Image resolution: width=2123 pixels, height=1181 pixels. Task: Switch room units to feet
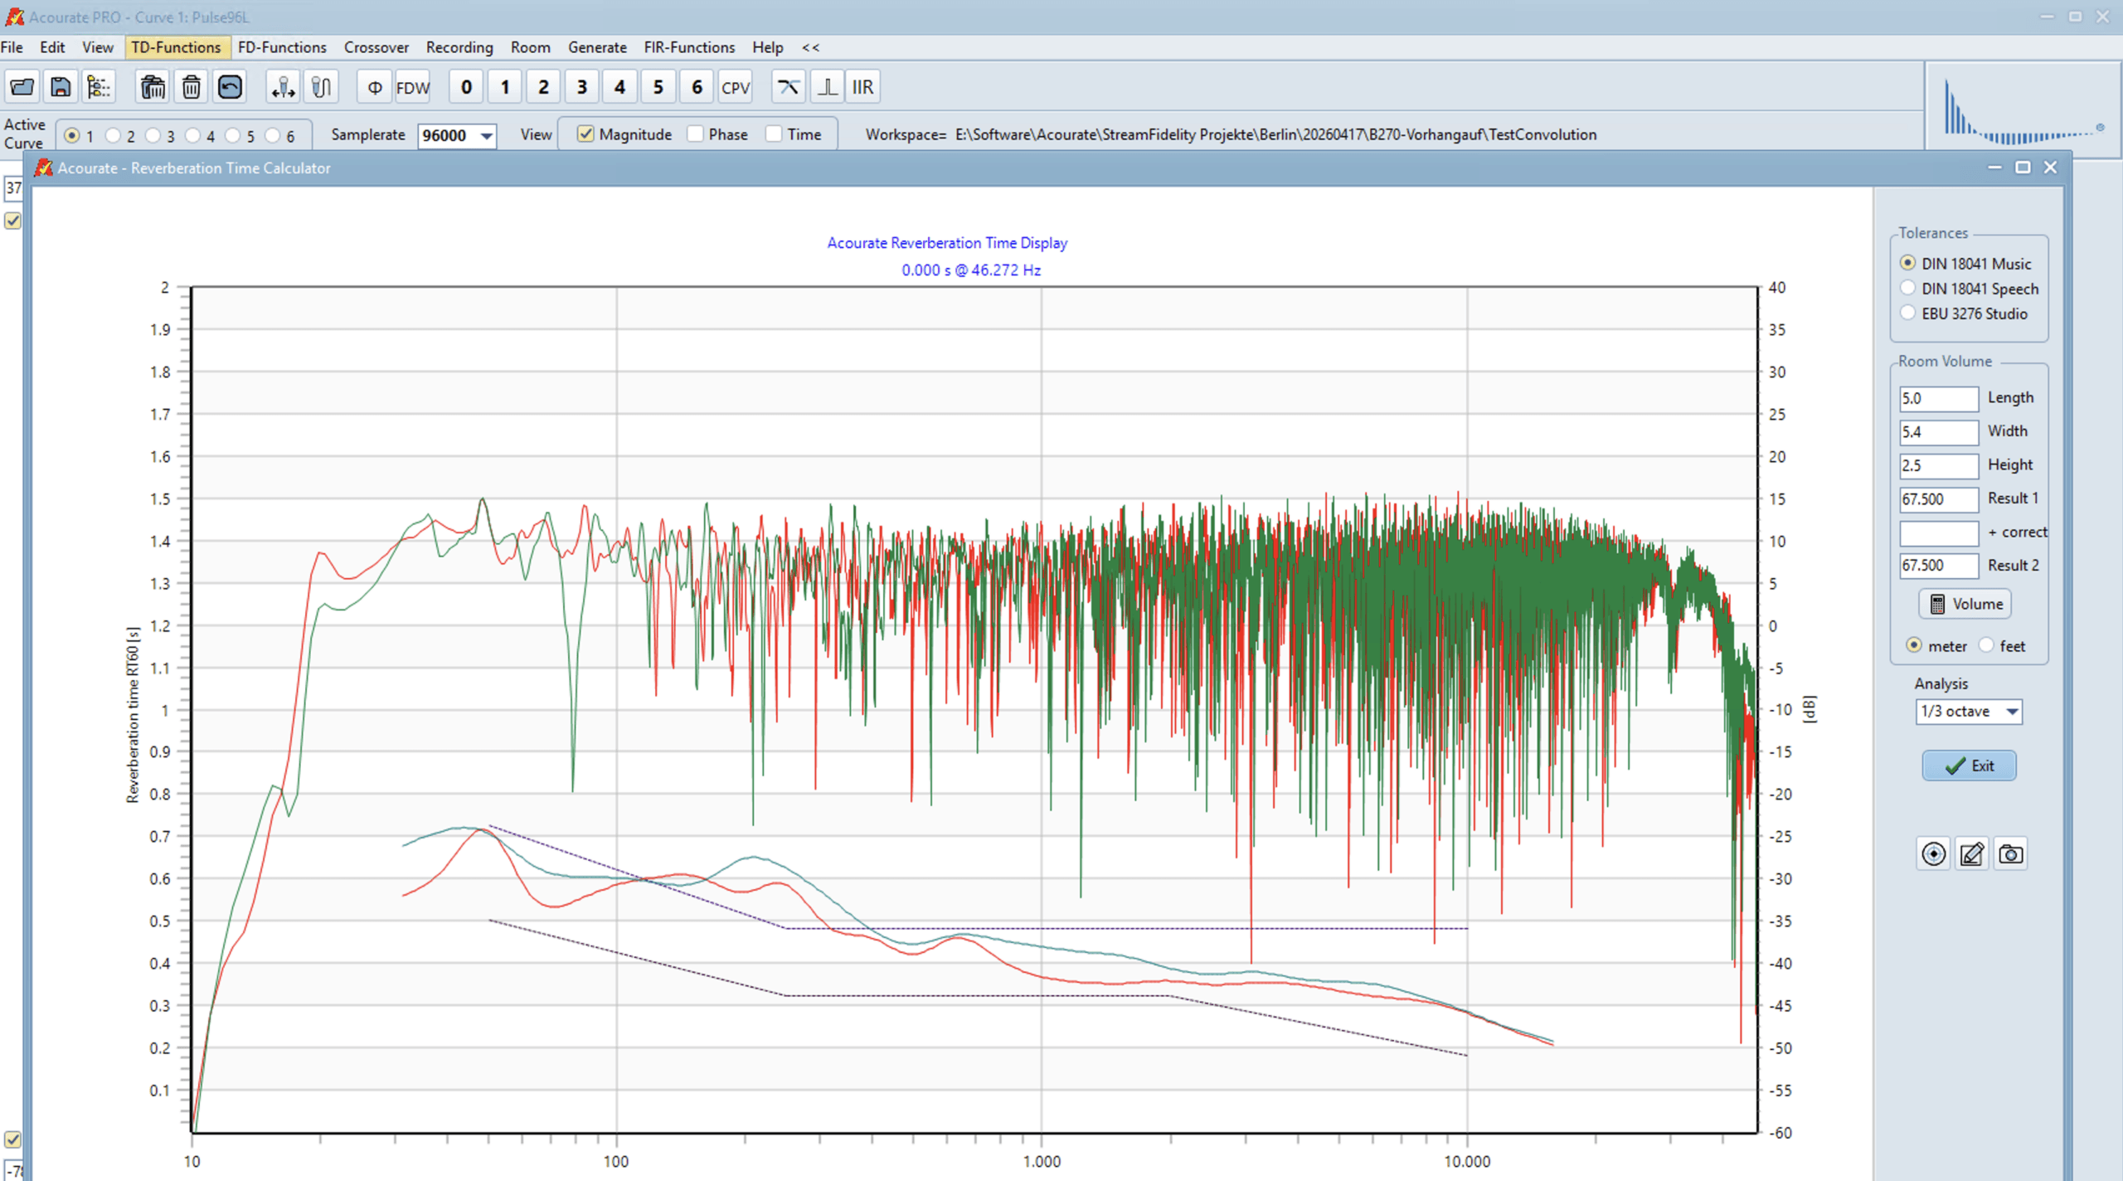point(1987,645)
